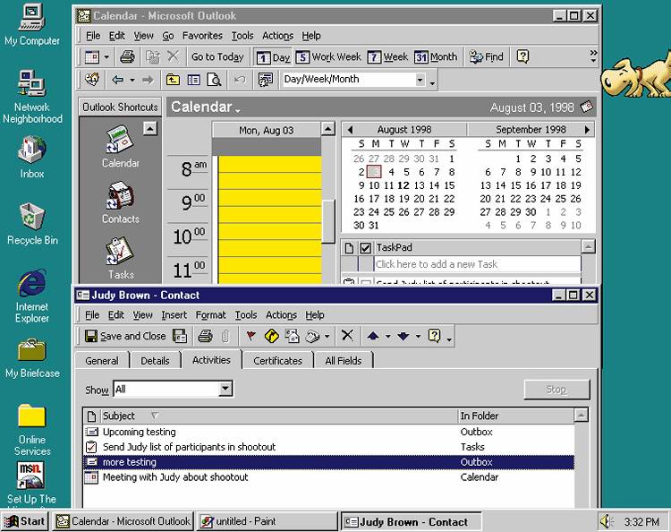This screenshot has width=671, height=532.
Task: Open the AutoDialer dropdown arrow
Action: [x=327, y=337]
